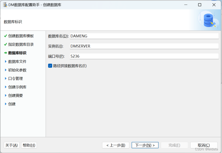
Task: Select the 数据库标识 step in sidebar
Action: [17, 53]
